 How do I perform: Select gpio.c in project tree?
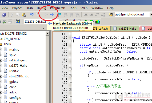point(14,82)
